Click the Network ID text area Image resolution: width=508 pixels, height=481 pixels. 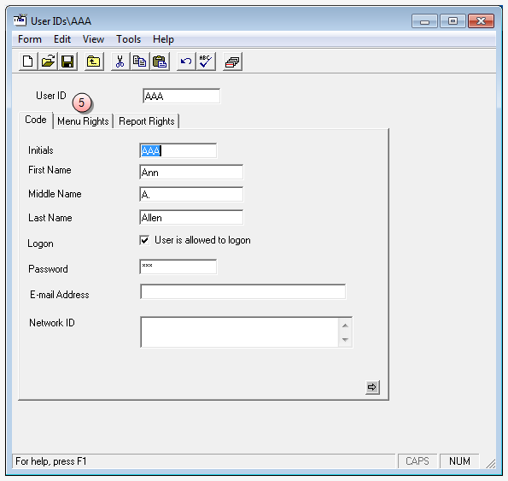point(239,332)
